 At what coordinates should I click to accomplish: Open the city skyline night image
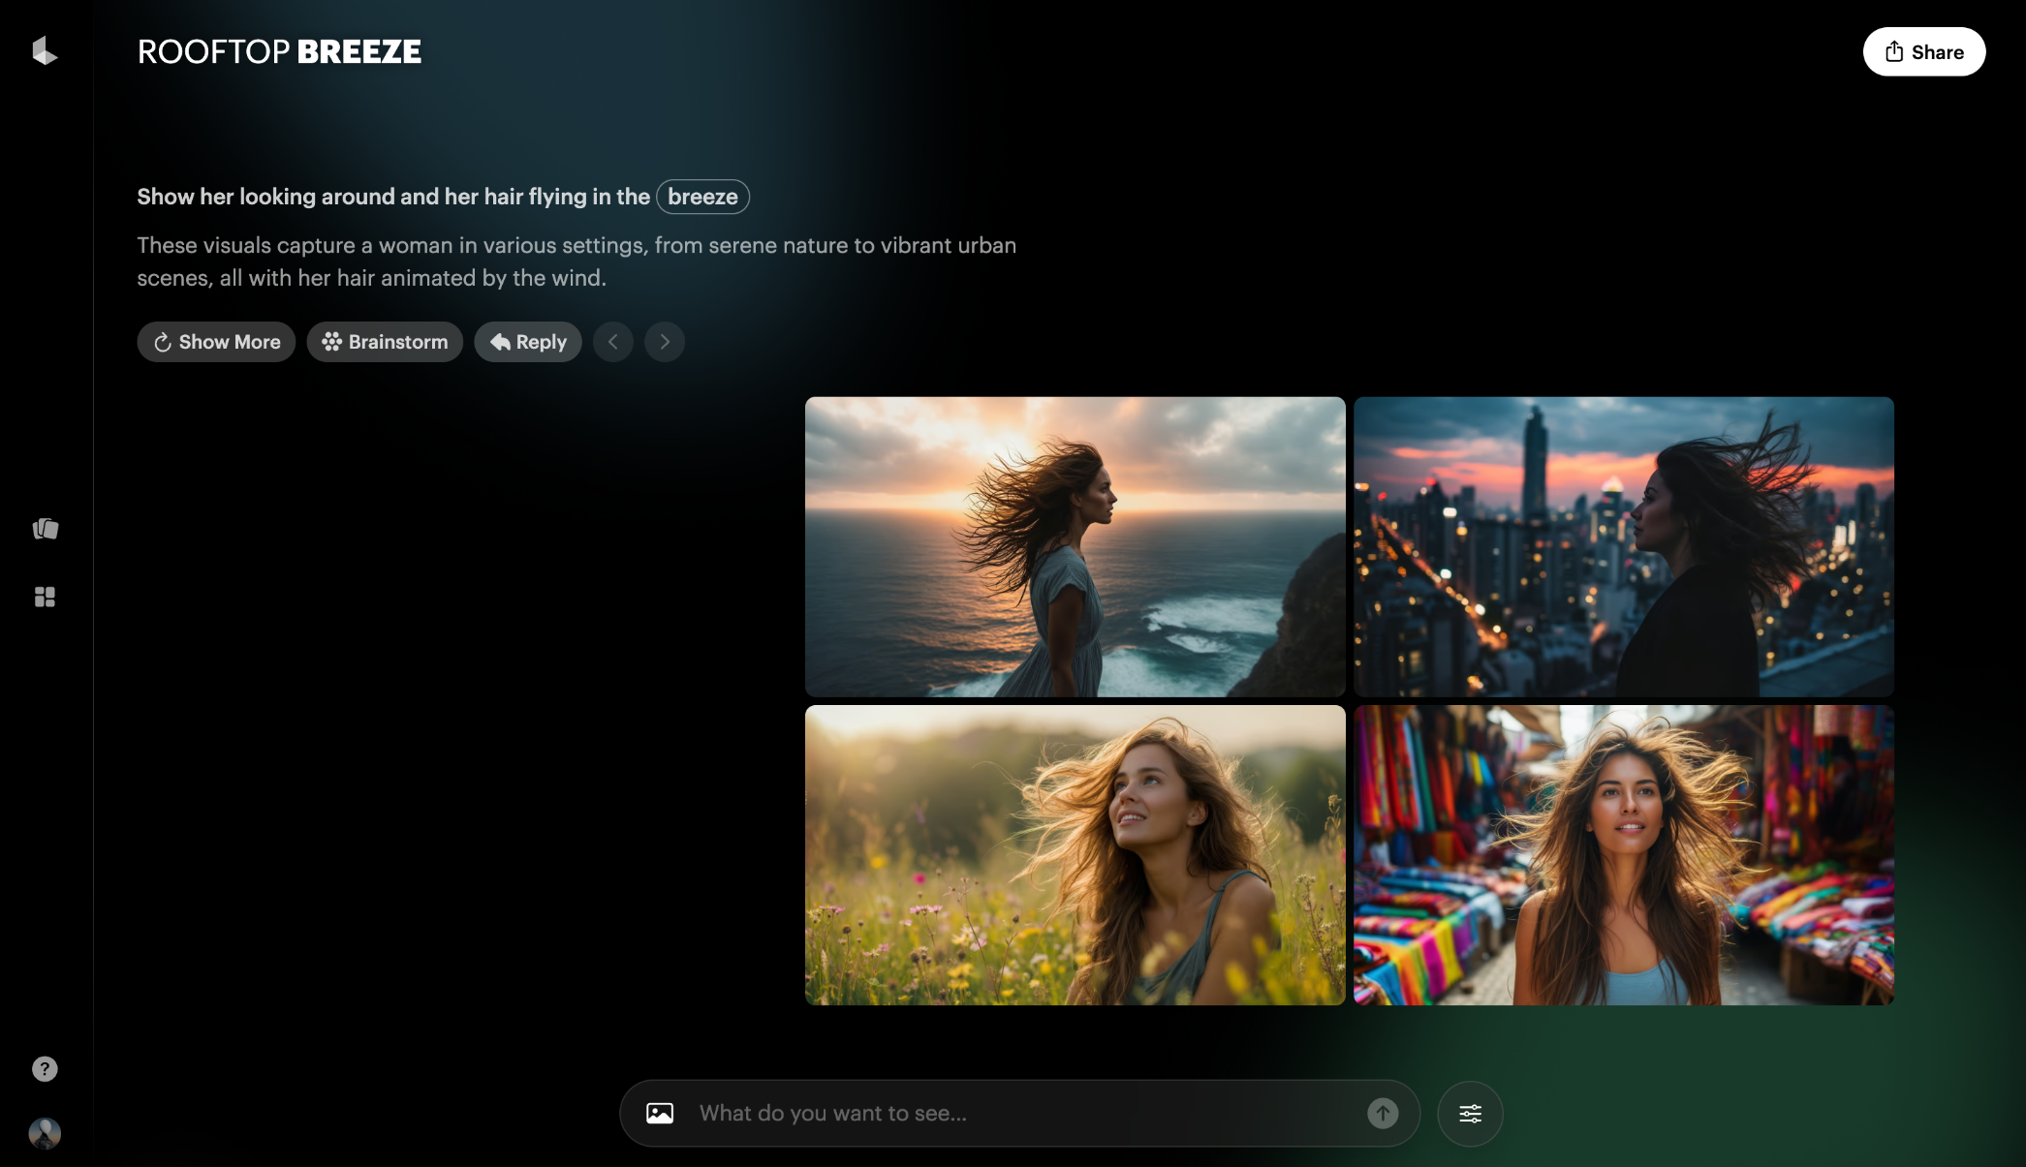1624,546
